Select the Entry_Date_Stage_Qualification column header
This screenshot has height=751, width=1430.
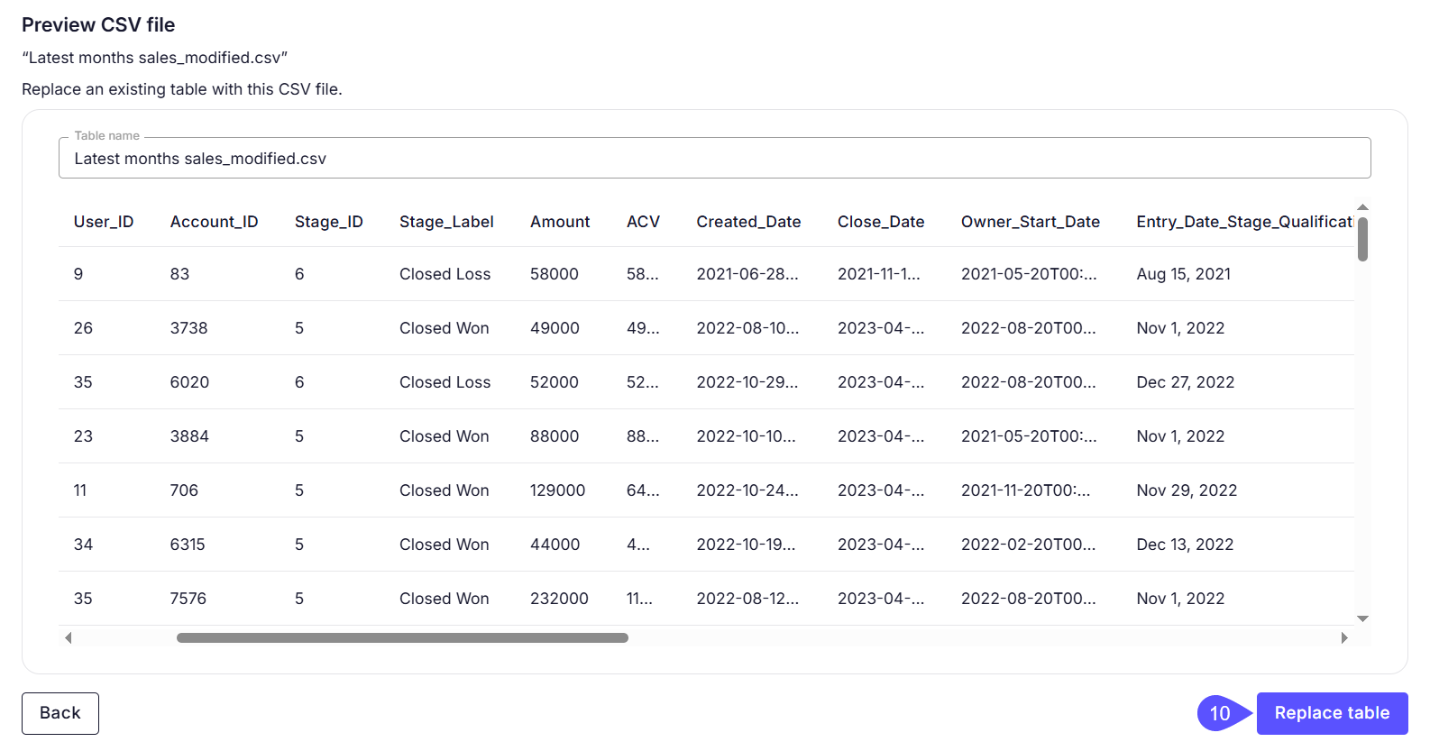pyautogui.click(x=1245, y=222)
